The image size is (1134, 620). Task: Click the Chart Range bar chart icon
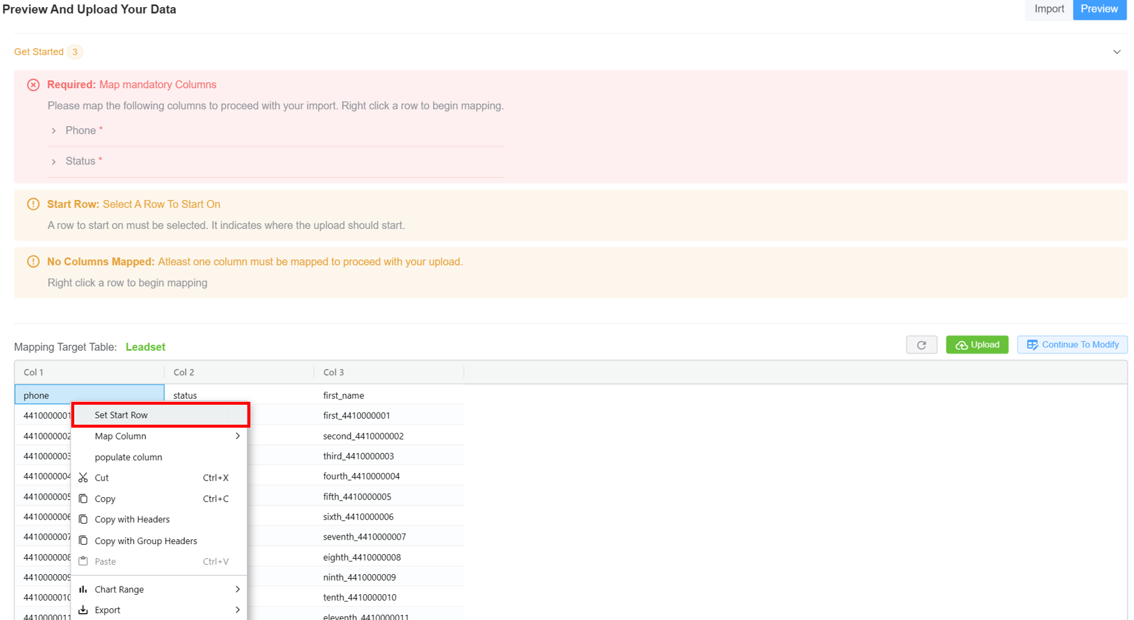click(83, 589)
